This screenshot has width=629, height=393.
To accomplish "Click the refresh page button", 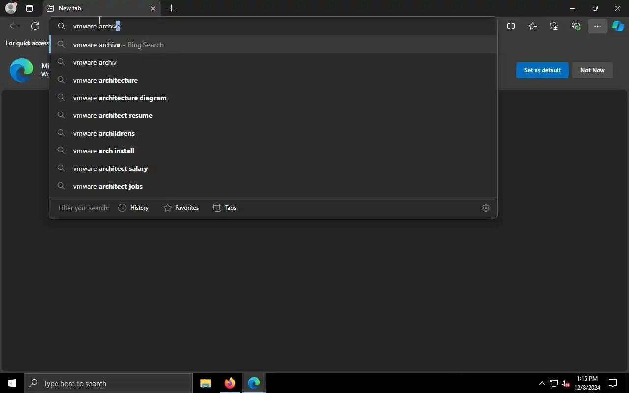I will tap(35, 26).
